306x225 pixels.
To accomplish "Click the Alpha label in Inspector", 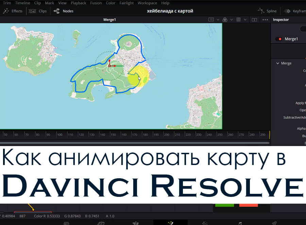I will point(301,128).
